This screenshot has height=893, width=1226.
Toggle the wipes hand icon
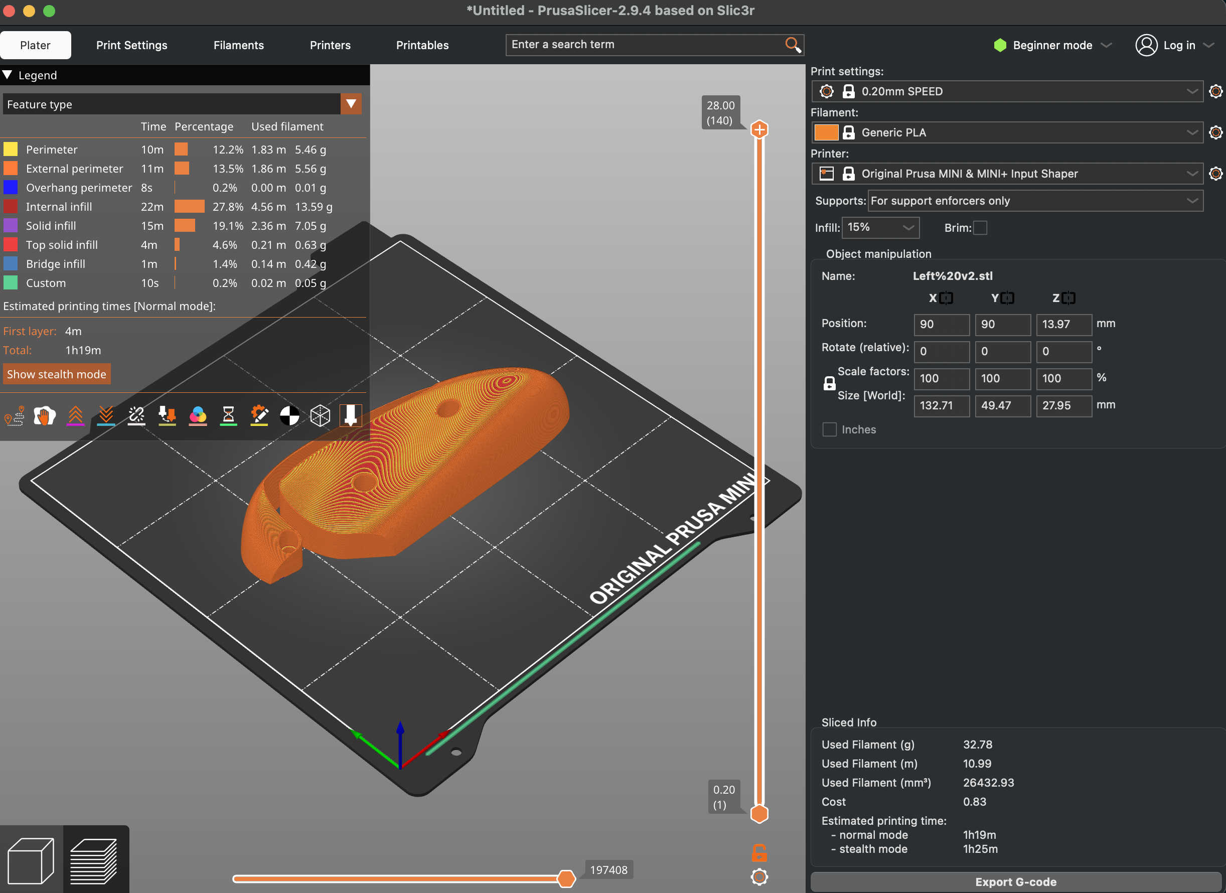pos(45,416)
